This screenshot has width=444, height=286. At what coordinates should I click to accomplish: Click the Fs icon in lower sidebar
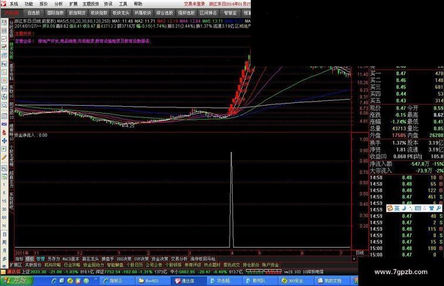tap(4, 169)
